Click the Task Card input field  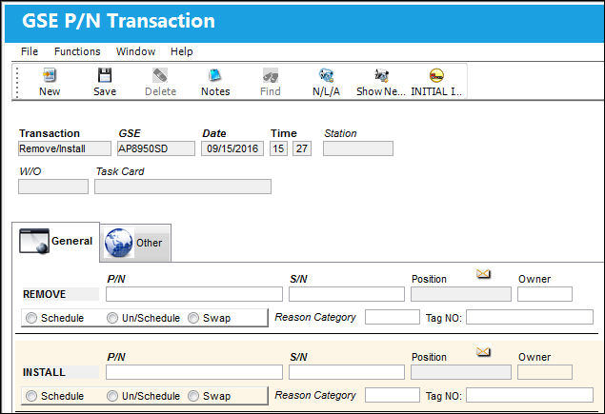[x=183, y=187]
